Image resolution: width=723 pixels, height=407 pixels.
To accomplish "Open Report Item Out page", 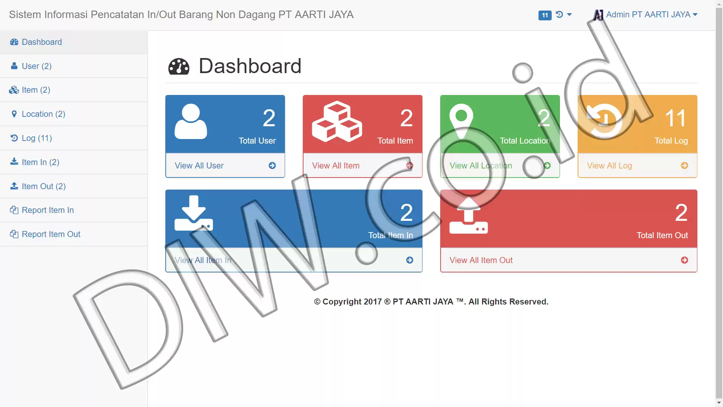I will [x=73, y=234].
